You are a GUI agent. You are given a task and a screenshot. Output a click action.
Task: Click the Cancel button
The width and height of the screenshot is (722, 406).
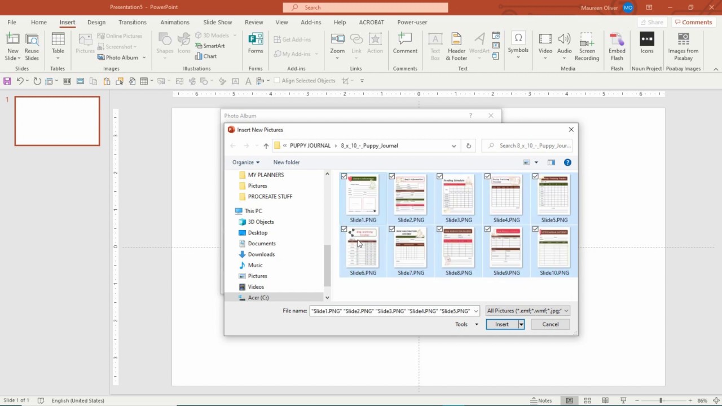click(551, 324)
